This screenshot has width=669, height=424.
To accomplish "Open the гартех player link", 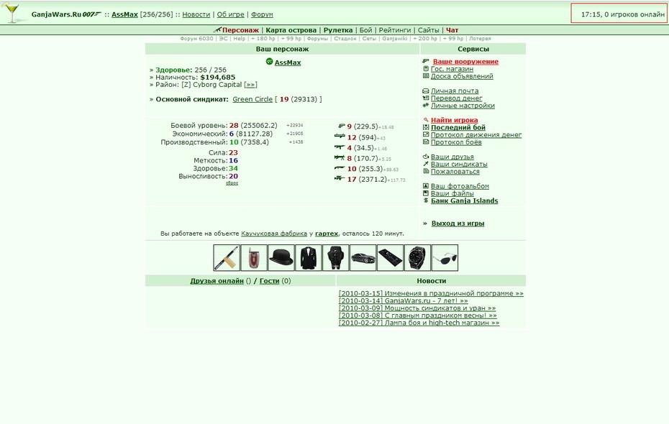I will coord(327,234).
